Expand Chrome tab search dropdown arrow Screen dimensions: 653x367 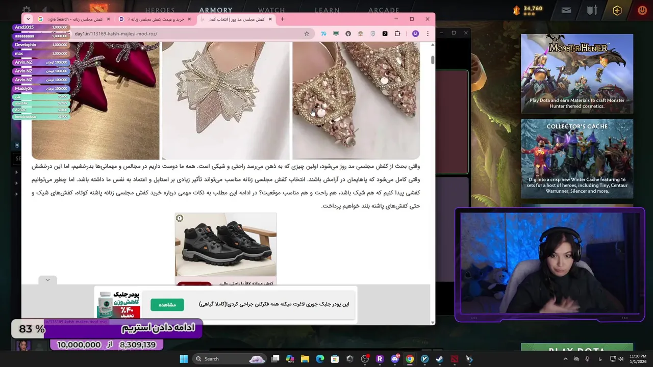point(28,19)
